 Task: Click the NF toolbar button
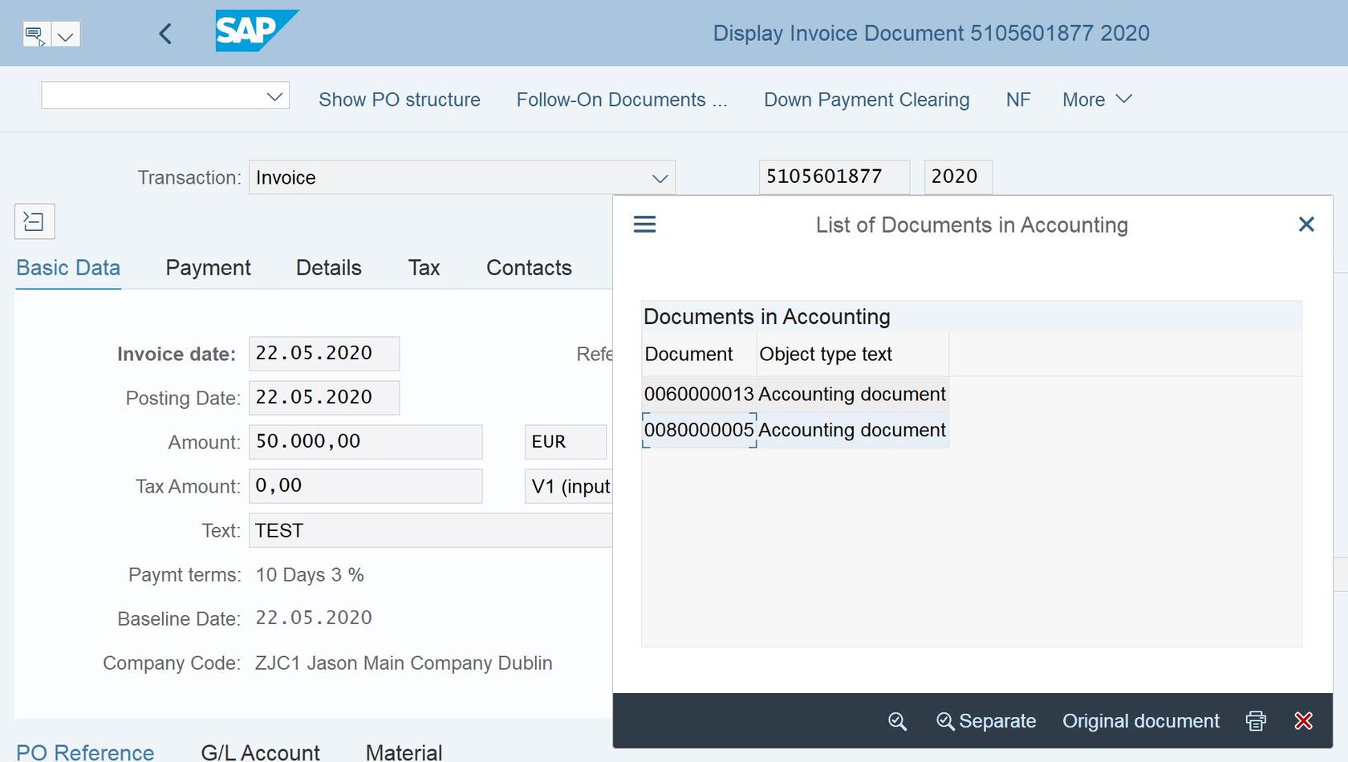[1018, 99]
